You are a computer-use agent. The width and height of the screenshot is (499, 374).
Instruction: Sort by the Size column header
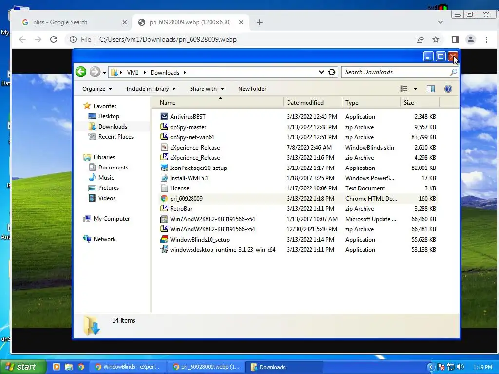coord(420,103)
